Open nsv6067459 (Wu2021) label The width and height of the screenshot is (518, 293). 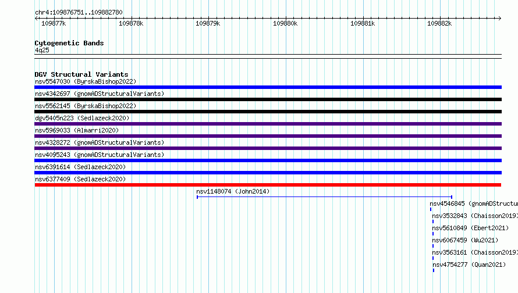pos(465,240)
